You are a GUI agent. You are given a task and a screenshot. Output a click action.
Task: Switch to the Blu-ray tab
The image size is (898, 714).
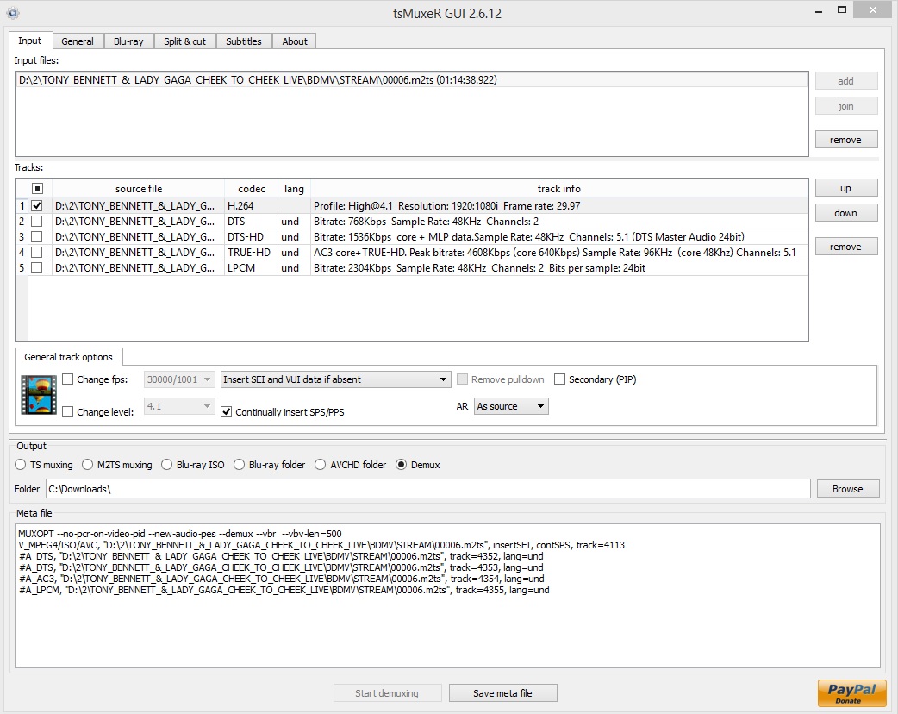click(x=129, y=41)
